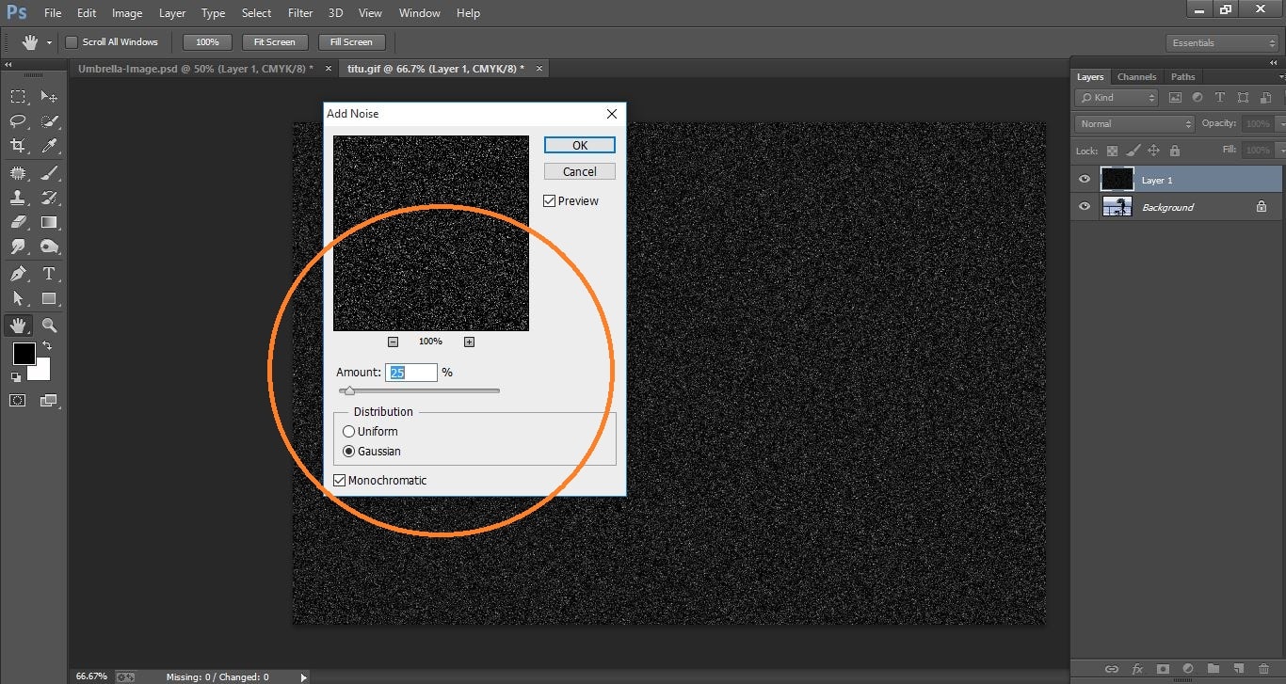Image resolution: width=1286 pixels, height=684 pixels.
Task: Open the Kind filter dropdown in Layers panel
Action: pos(1116,97)
